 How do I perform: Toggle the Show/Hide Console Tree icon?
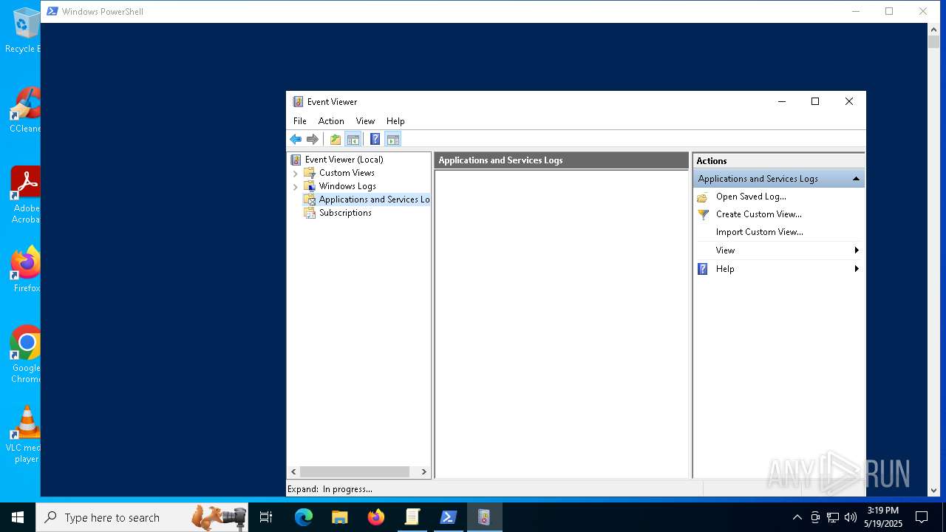click(x=353, y=139)
